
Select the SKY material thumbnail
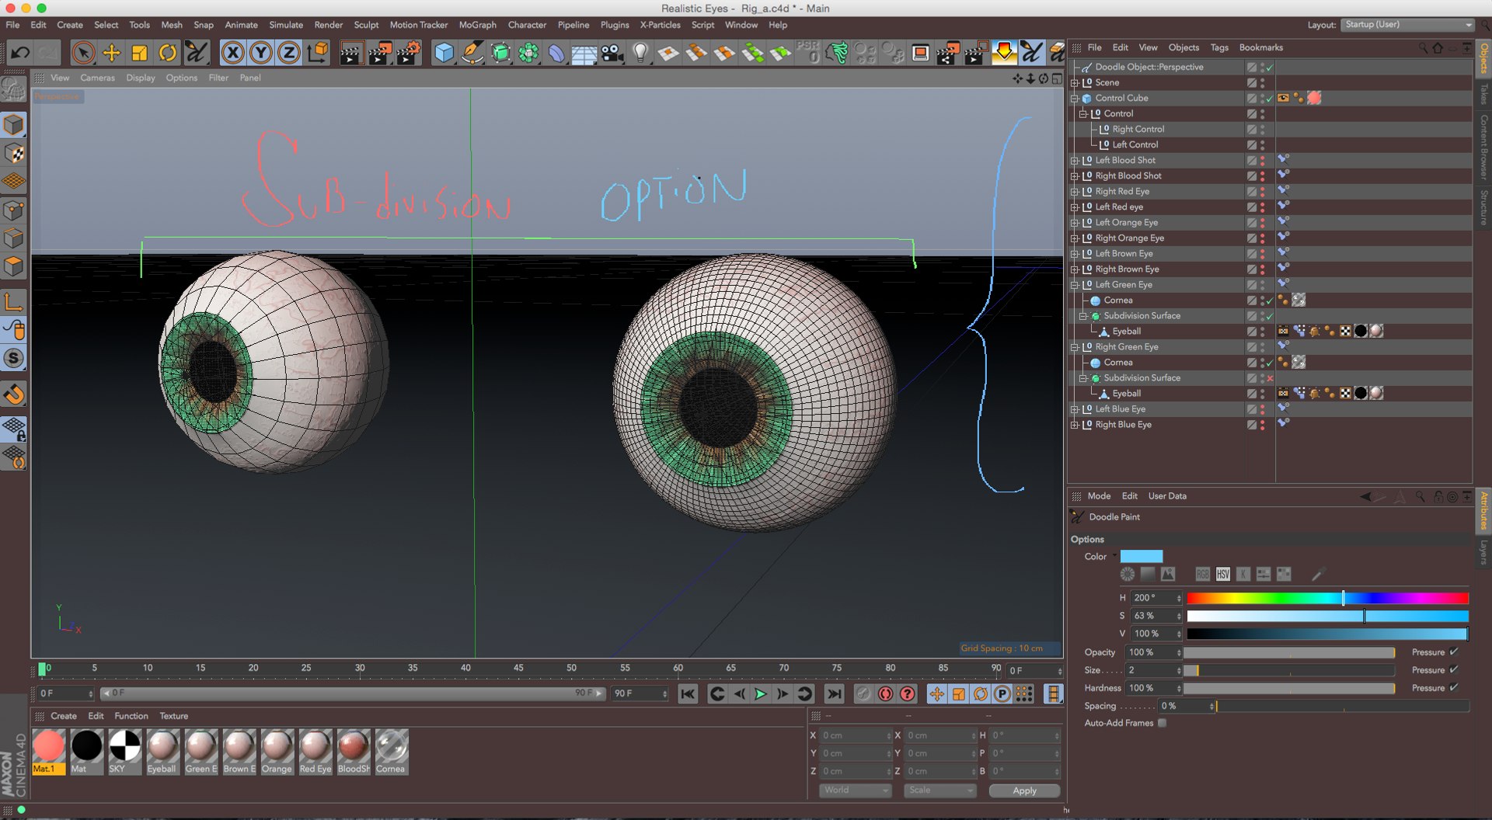point(124,751)
